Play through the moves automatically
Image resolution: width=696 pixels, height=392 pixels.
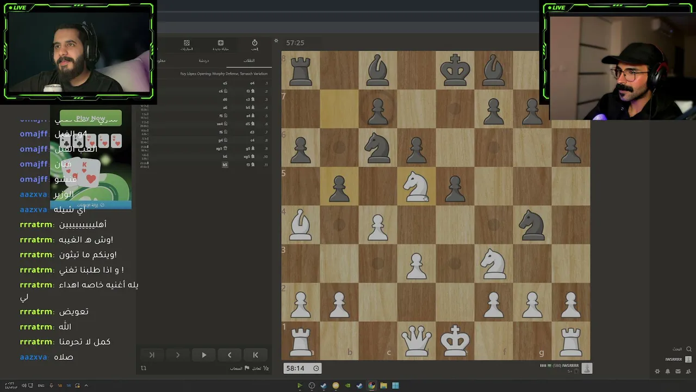[204, 355]
